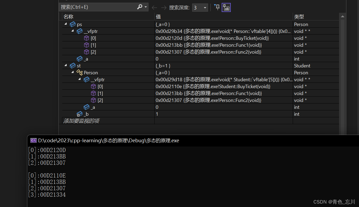Select the ps vfptr value 0x00d29b34
The width and height of the screenshot is (359, 207).
point(224,31)
